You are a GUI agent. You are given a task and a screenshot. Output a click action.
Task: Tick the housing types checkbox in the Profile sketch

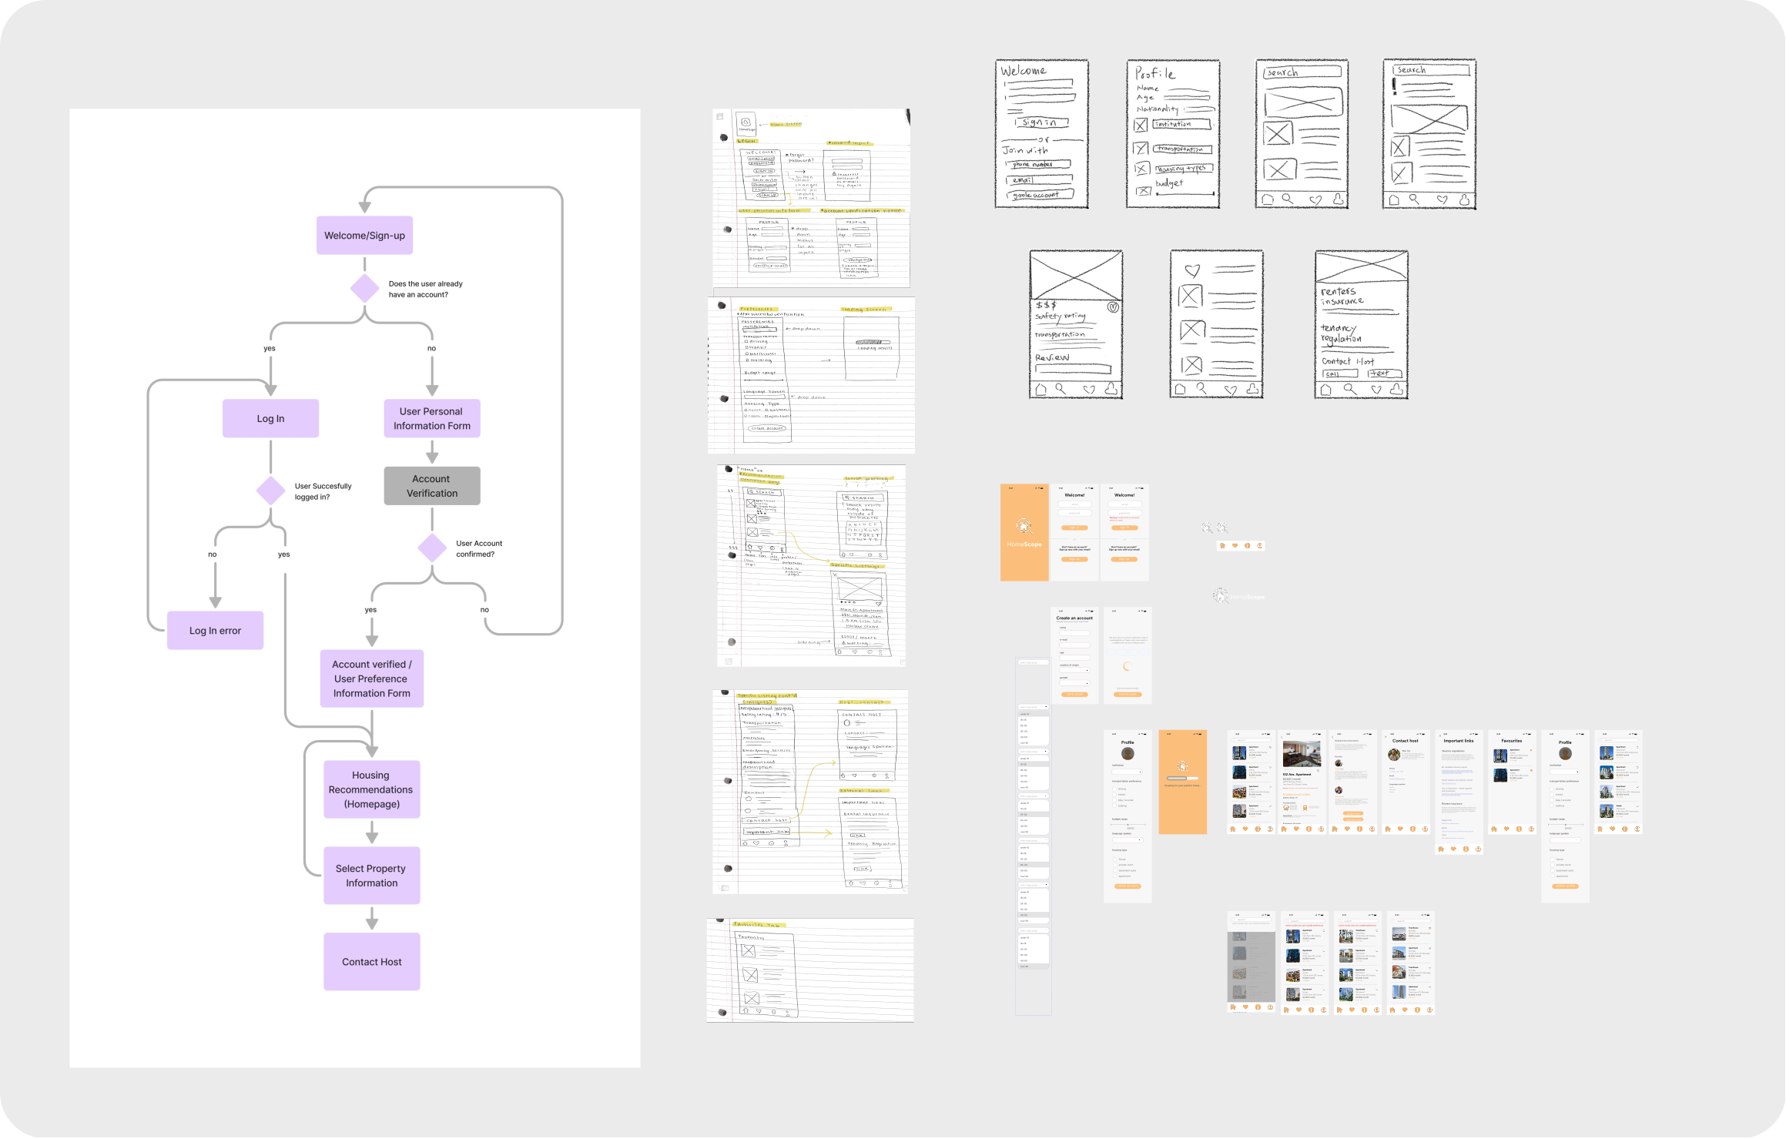(1142, 168)
